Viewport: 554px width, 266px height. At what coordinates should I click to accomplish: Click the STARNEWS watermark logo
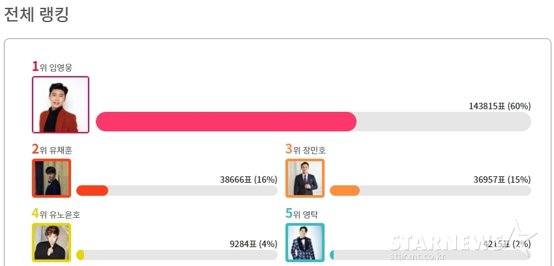(463, 242)
